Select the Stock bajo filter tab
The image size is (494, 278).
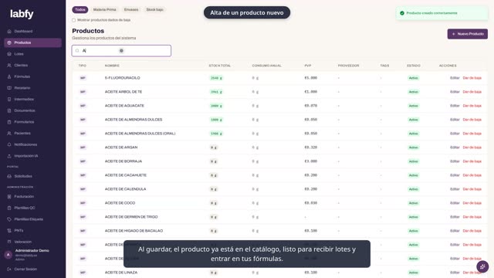click(x=154, y=10)
